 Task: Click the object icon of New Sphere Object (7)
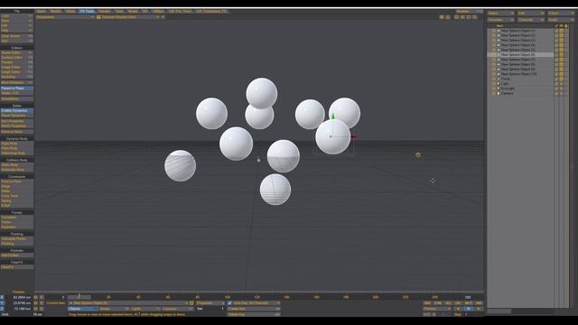[499, 60]
